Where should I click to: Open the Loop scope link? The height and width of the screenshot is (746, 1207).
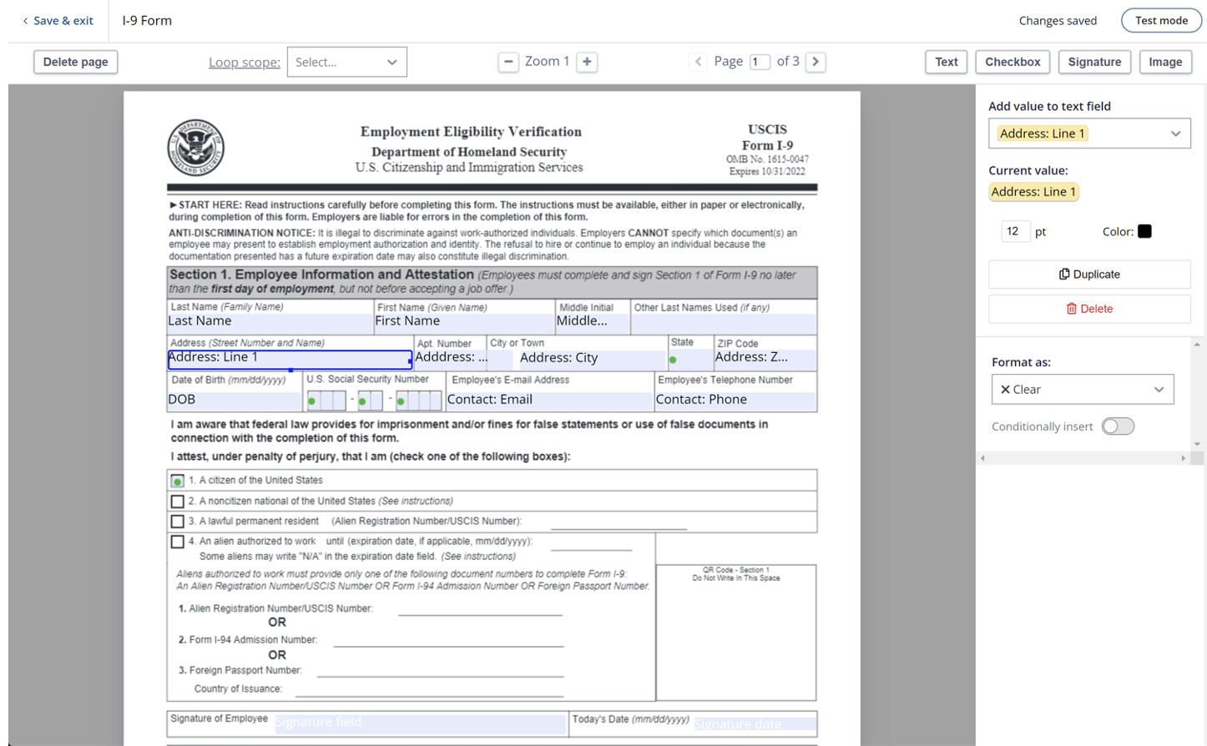244,62
